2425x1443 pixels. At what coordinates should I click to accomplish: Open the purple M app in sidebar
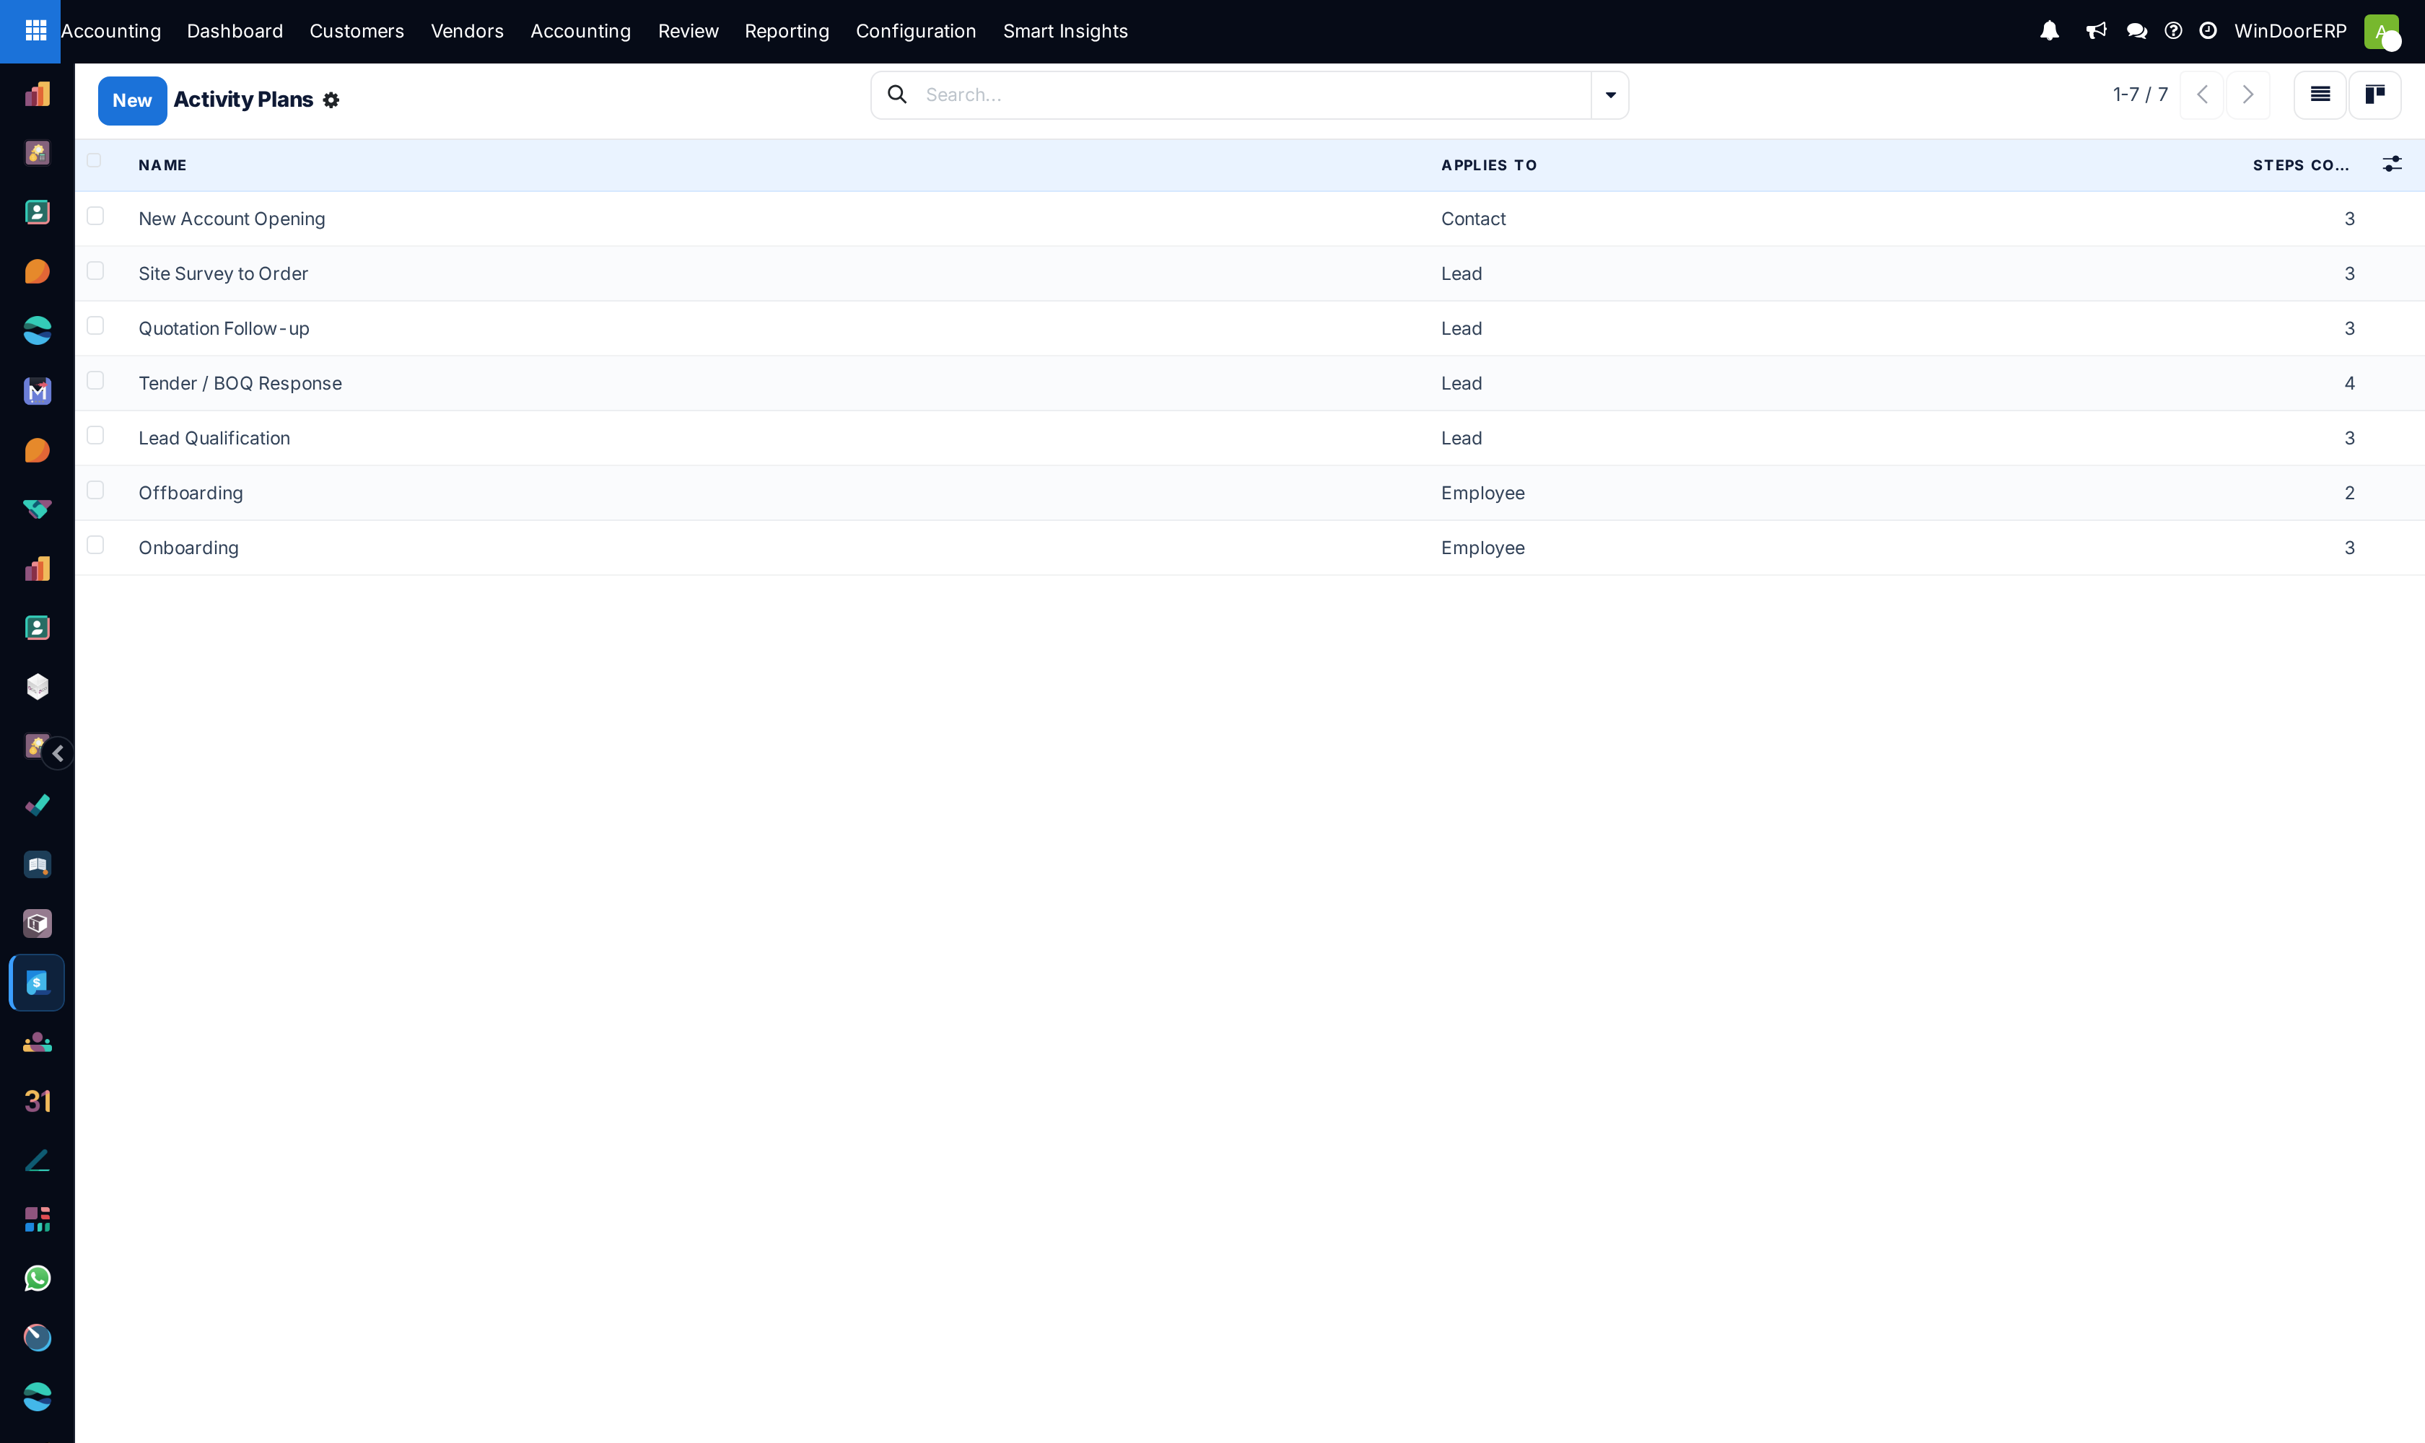(x=37, y=391)
